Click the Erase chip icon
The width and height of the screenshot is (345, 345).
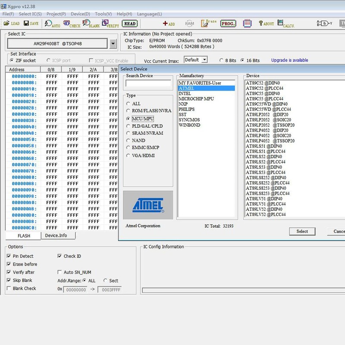pos(209,23)
